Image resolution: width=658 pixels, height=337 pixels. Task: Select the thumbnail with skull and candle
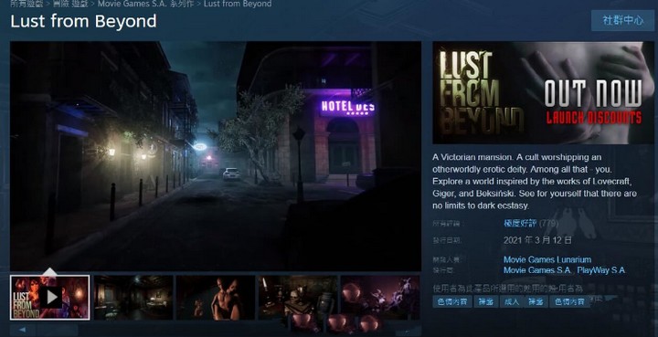point(298,297)
